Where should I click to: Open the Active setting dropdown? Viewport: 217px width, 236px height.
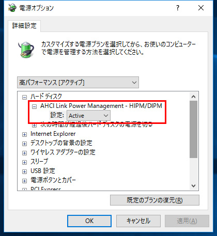coord(88,116)
